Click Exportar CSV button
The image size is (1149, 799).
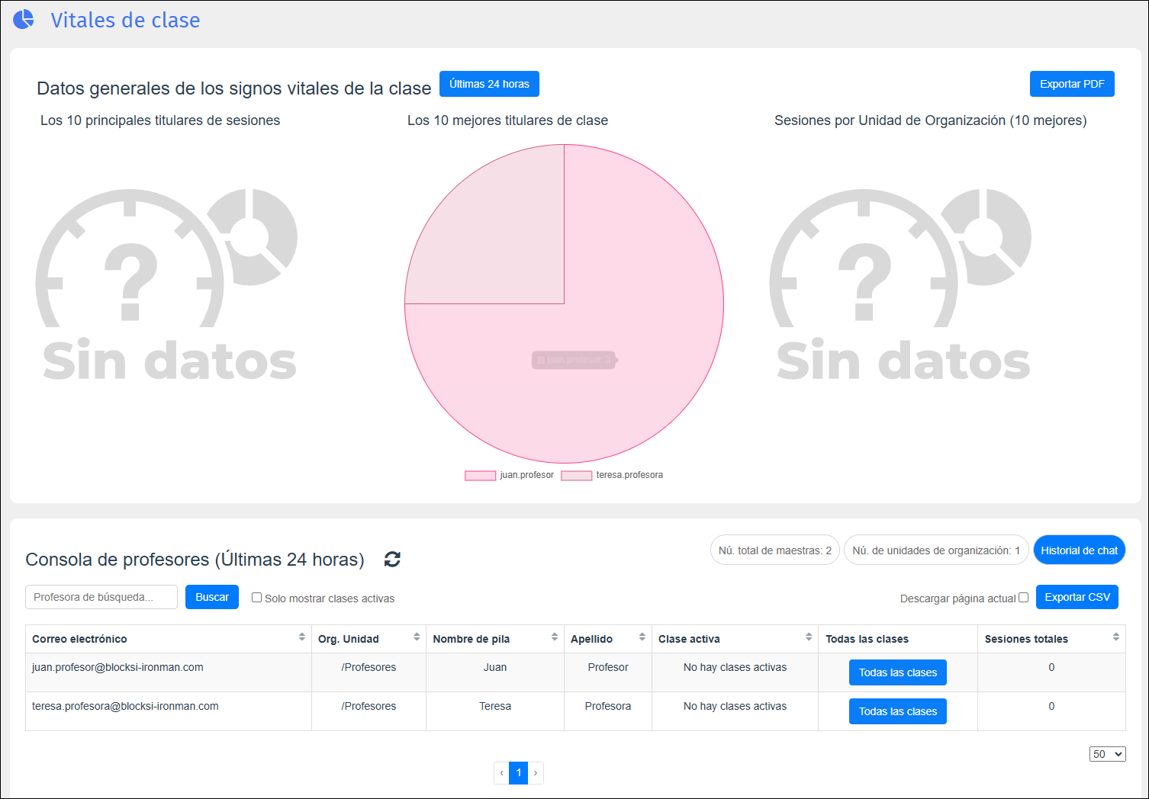point(1077,597)
